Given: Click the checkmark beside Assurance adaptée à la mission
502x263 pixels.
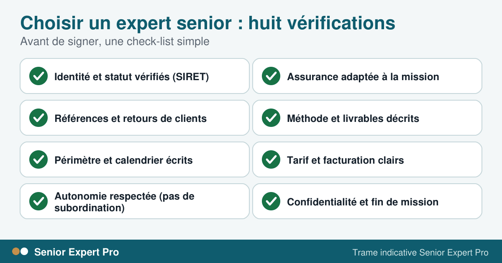Looking at the screenshot, I should [x=271, y=76].
